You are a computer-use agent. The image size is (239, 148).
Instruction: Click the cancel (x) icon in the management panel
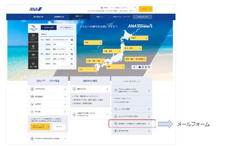[x=32, y=112]
